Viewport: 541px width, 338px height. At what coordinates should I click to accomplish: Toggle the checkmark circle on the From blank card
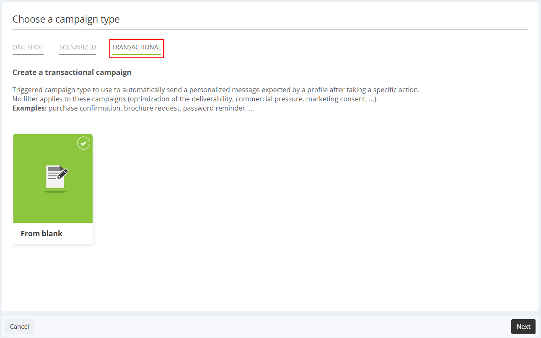[84, 143]
